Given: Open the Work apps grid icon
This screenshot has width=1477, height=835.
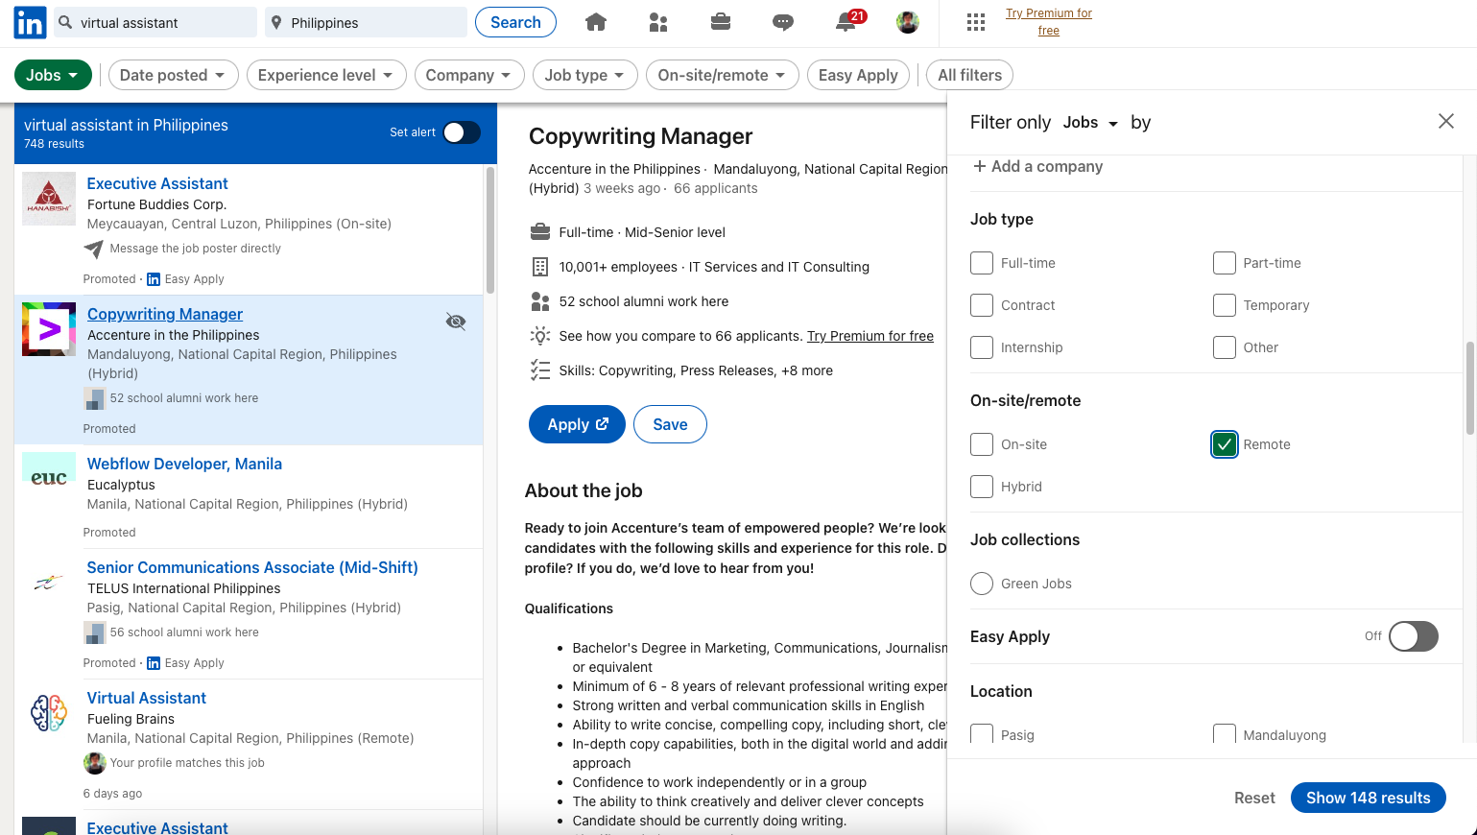Looking at the screenshot, I should (976, 22).
